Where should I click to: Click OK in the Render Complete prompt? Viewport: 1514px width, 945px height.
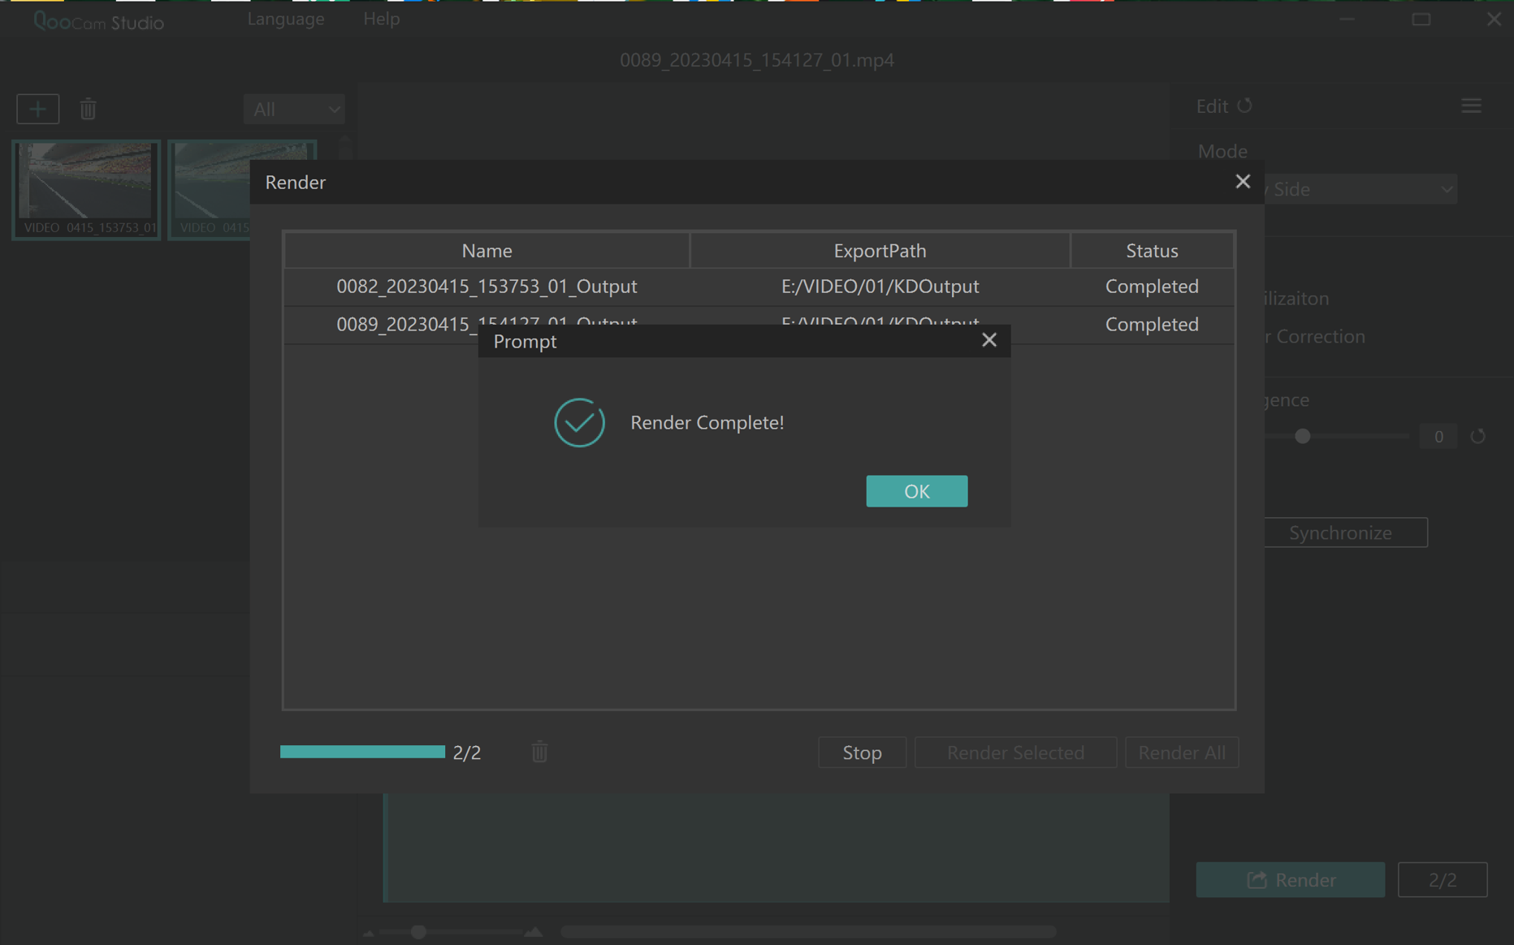(916, 491)
